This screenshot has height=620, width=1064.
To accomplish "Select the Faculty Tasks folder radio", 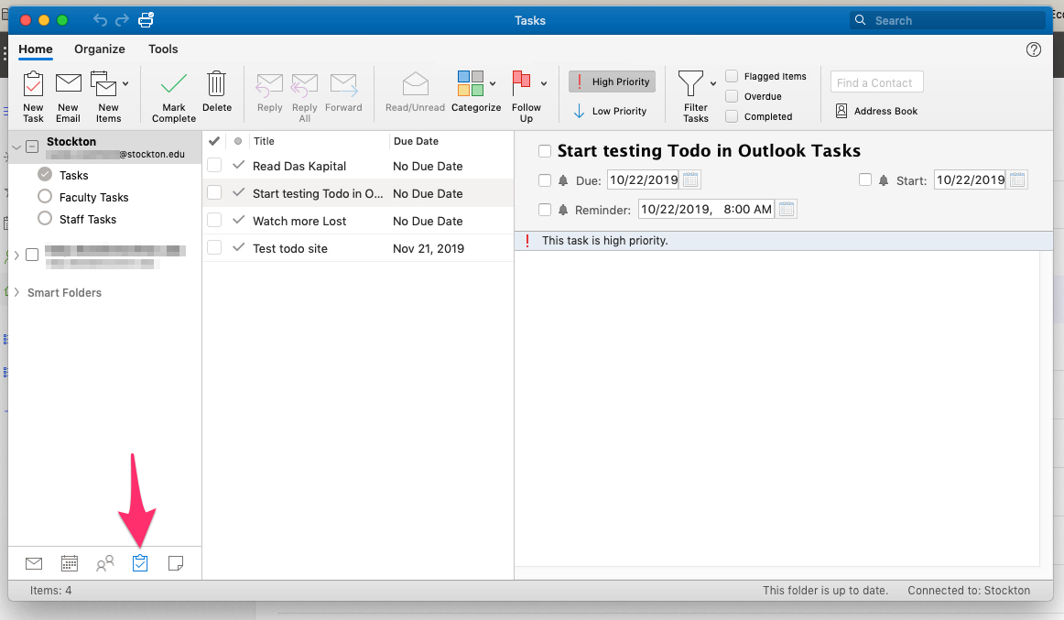I will (45, 197).
